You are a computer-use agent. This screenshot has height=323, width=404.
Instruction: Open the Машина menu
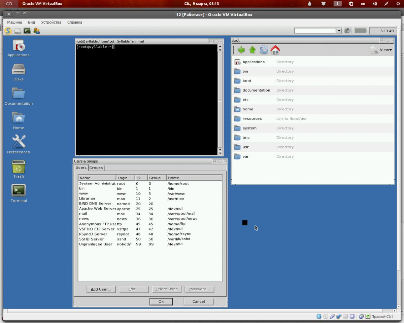pos(14,22)
